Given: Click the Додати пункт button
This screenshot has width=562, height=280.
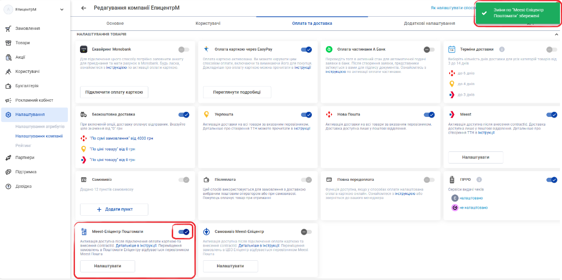Looking at the screenshot, I should coord(114,210).
